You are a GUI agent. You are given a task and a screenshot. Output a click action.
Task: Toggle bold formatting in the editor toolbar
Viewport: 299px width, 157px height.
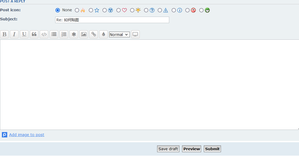[4, 34]
